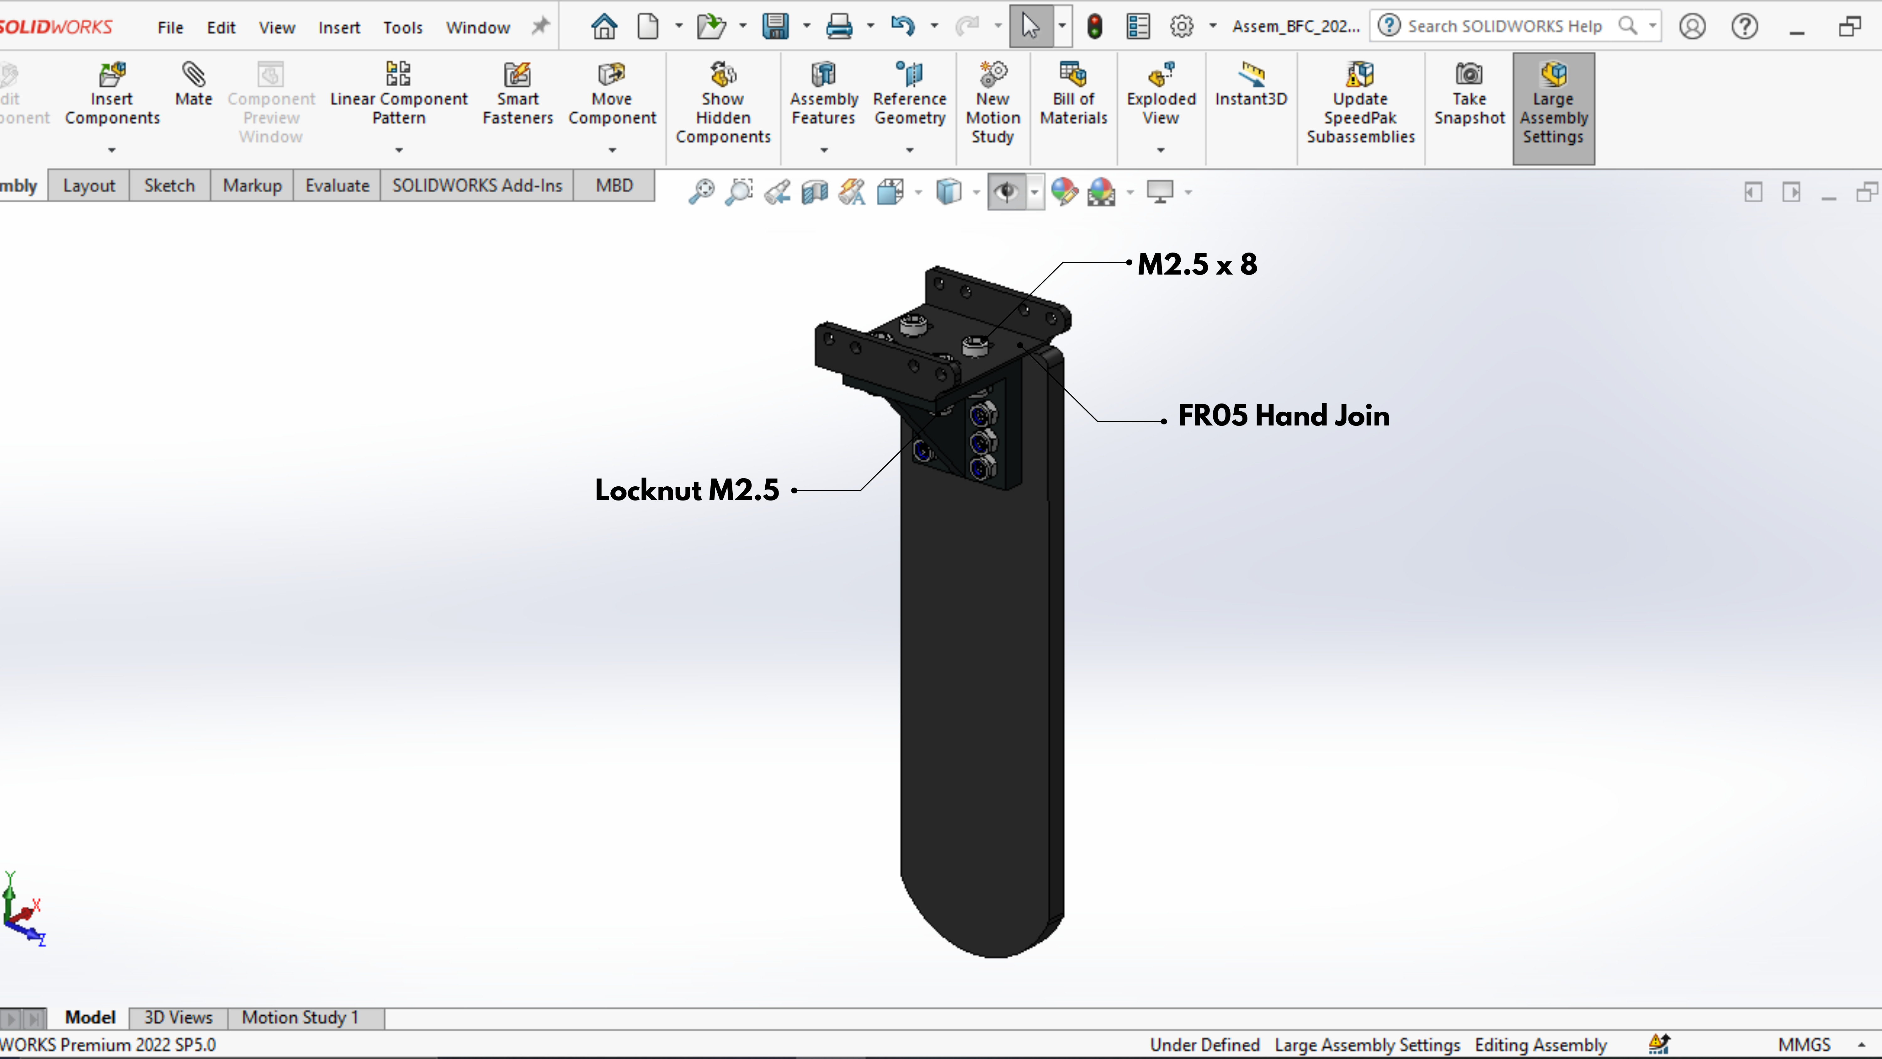The image size is (1882, 1059).
Task: Click the Undo arrow icon
Action: [903, 26]
